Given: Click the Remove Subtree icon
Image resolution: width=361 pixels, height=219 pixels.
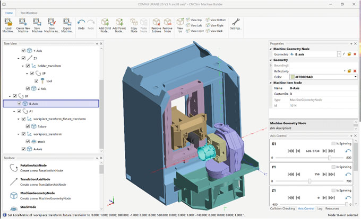Looking at the screenshot, I should tap(156, 22).
